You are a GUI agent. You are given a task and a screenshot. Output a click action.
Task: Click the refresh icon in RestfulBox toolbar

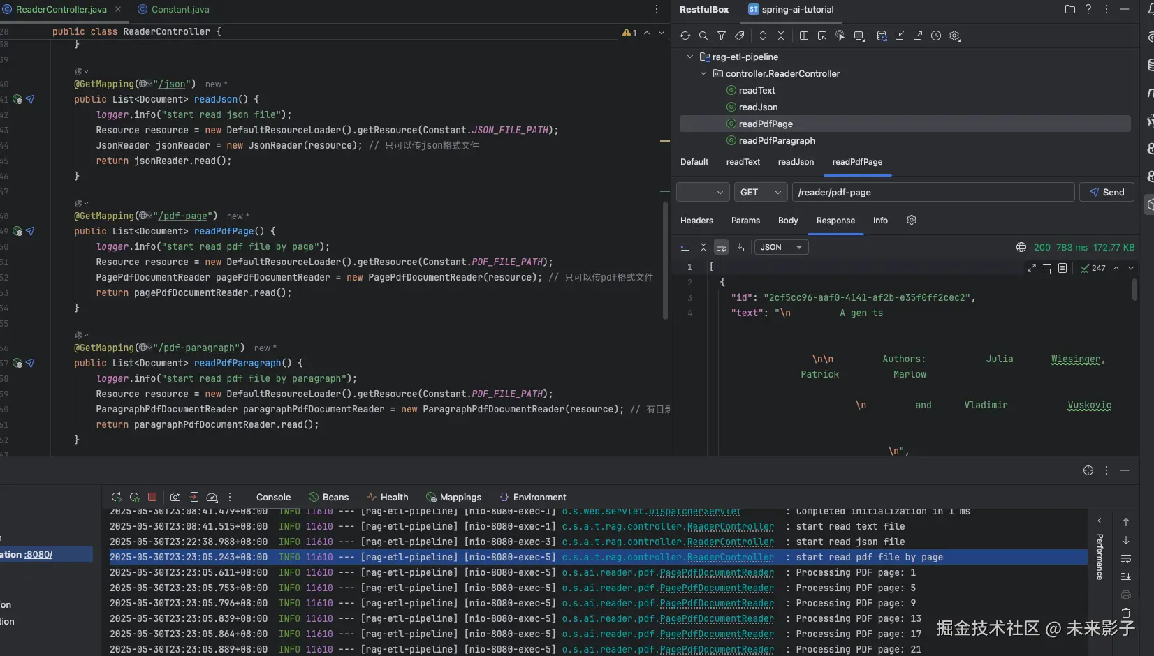tap(685, 36)
